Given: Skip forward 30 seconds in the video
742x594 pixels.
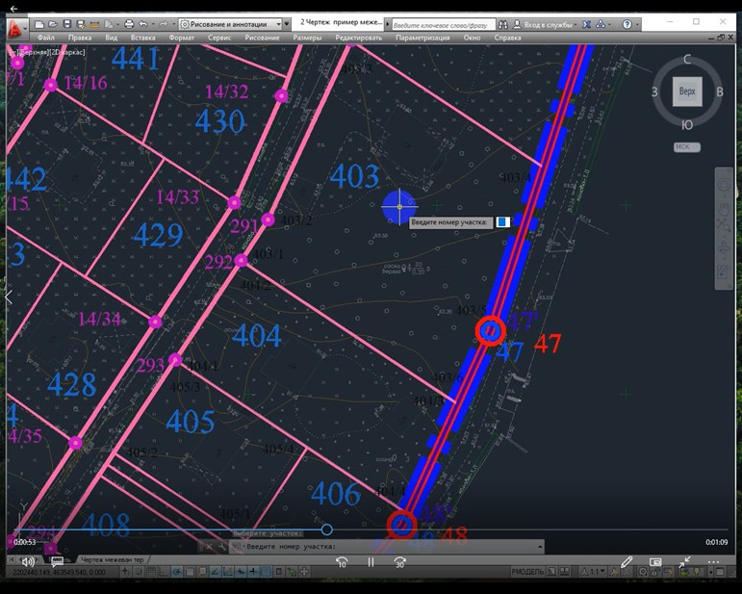Looking at the screenshot, I should point(399,562).
